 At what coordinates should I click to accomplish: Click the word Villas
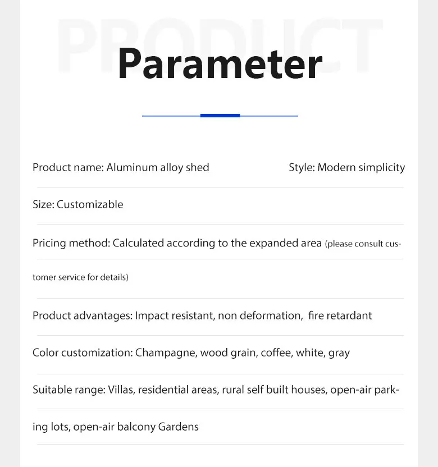coord(121,390)
